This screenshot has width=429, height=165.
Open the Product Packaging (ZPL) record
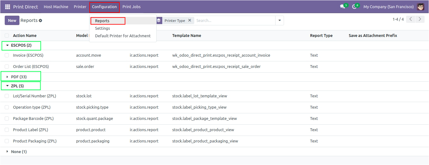[35, 141]
